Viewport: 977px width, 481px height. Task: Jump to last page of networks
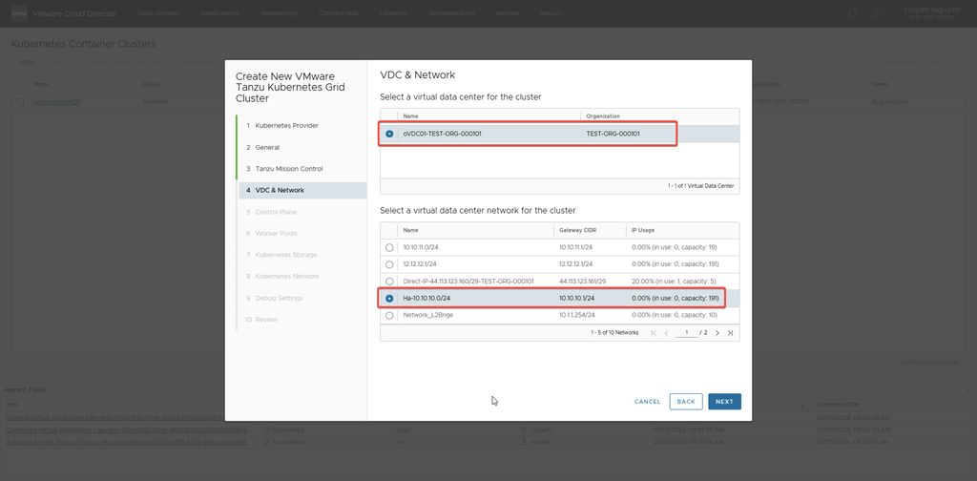pyautogui.click(x=730, y=333)
